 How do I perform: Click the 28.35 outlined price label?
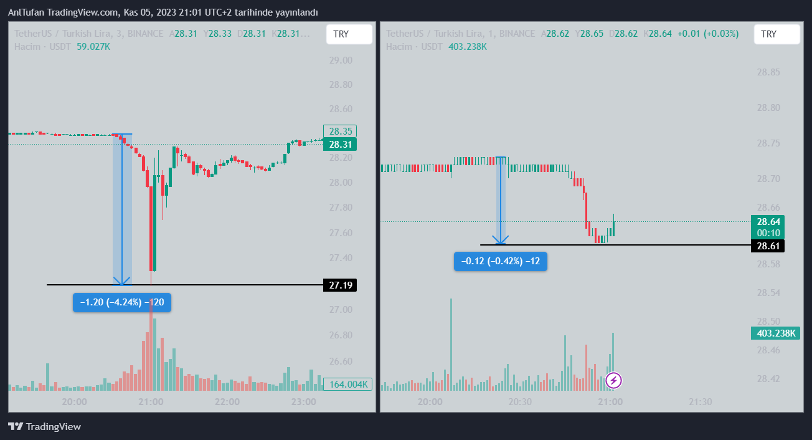(341, 132)
